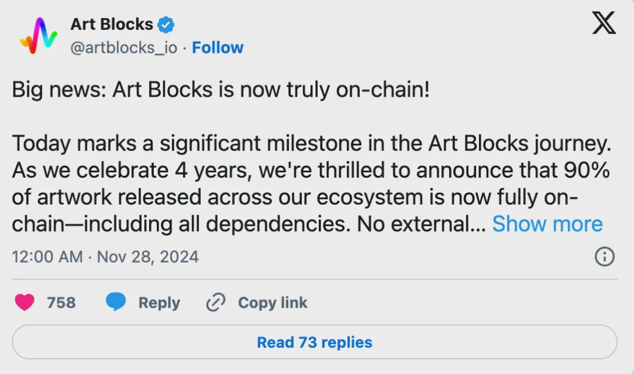The image size is (634, 374).
Task: Follow the artblocks_io account
Action: coord(217,47)
